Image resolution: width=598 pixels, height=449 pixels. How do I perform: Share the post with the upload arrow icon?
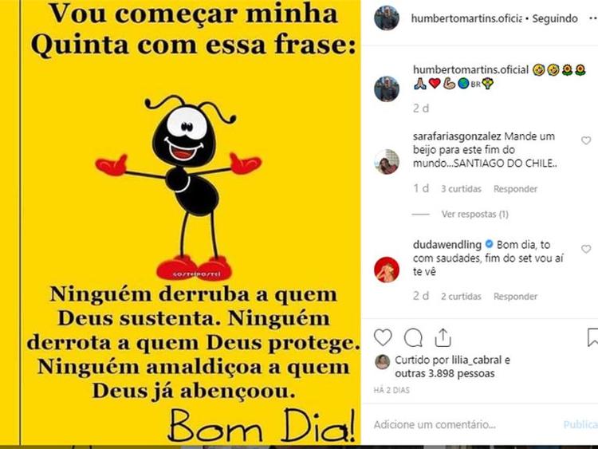443,337
